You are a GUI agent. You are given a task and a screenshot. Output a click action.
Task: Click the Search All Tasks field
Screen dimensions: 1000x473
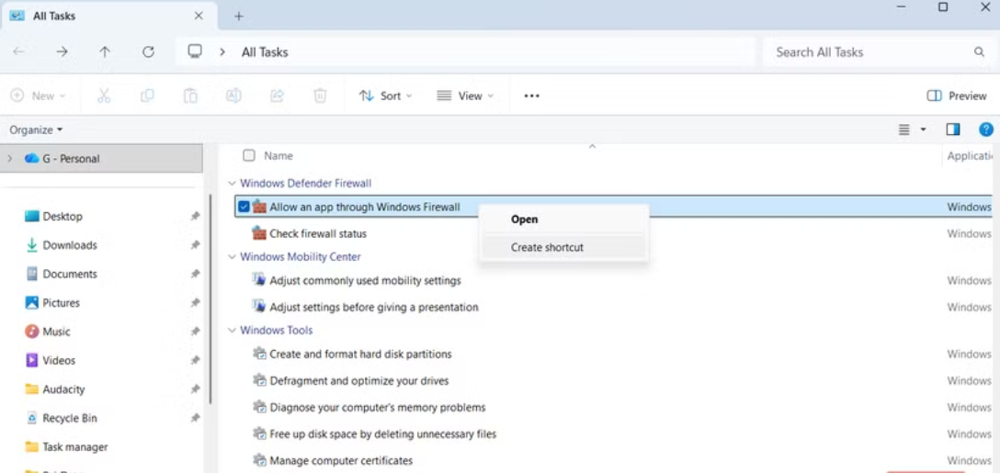coord(869,52)
